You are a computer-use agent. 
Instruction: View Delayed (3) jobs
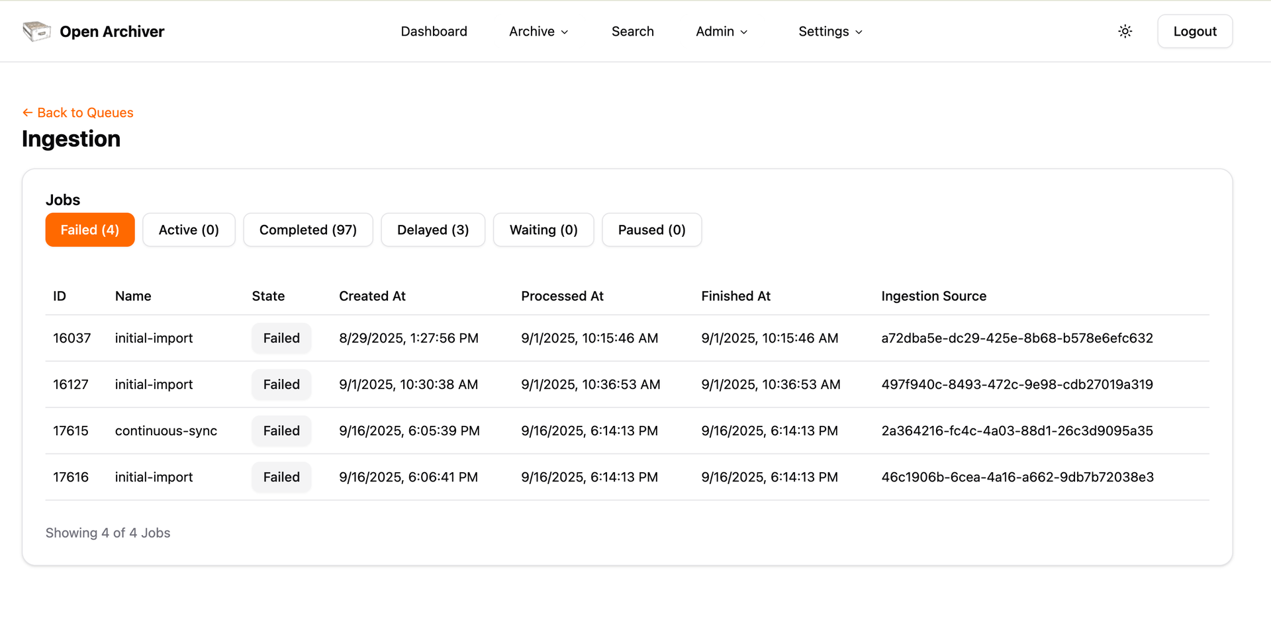(433, 229)
